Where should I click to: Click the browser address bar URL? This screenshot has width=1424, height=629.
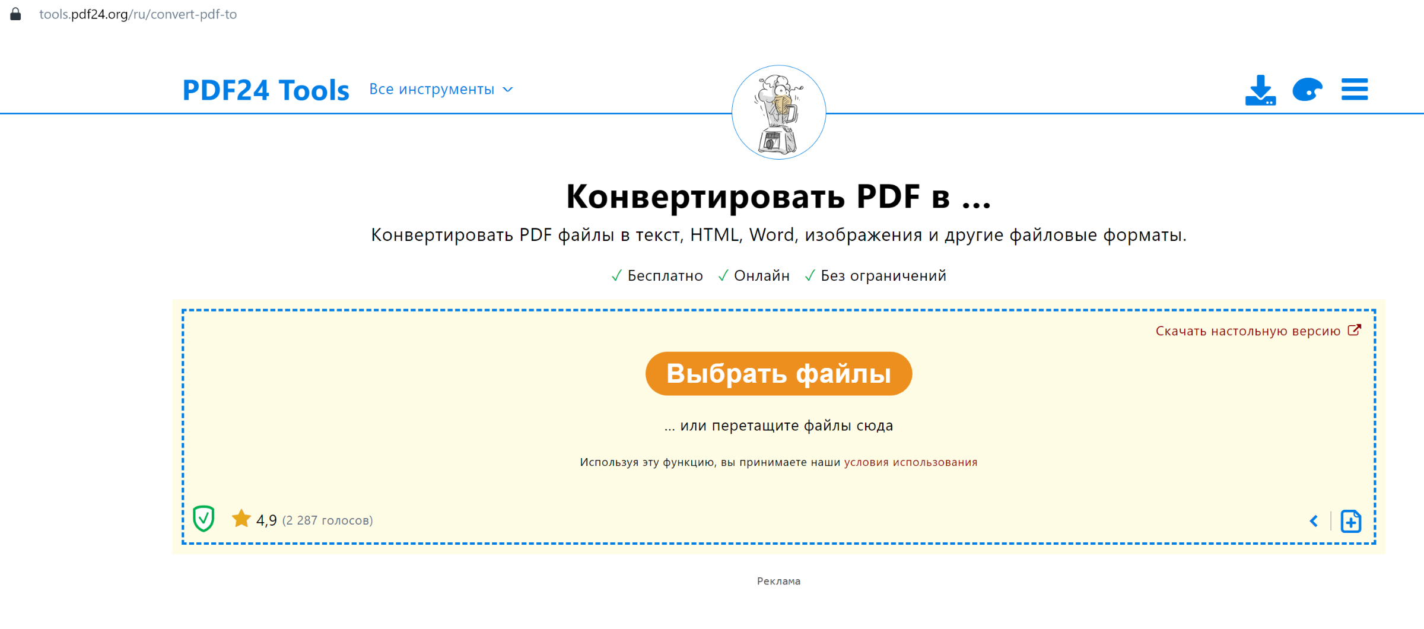(x=138, y=14)
